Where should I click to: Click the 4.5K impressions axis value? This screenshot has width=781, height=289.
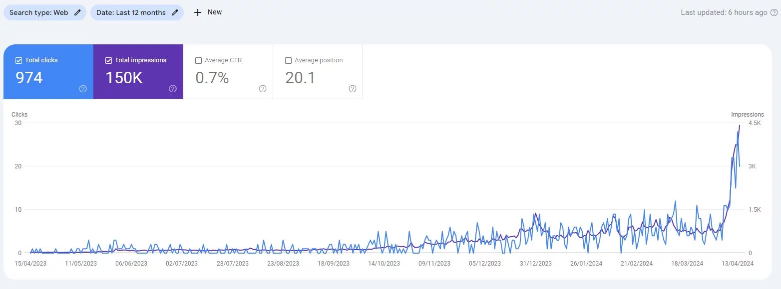[x=755, y=123]
